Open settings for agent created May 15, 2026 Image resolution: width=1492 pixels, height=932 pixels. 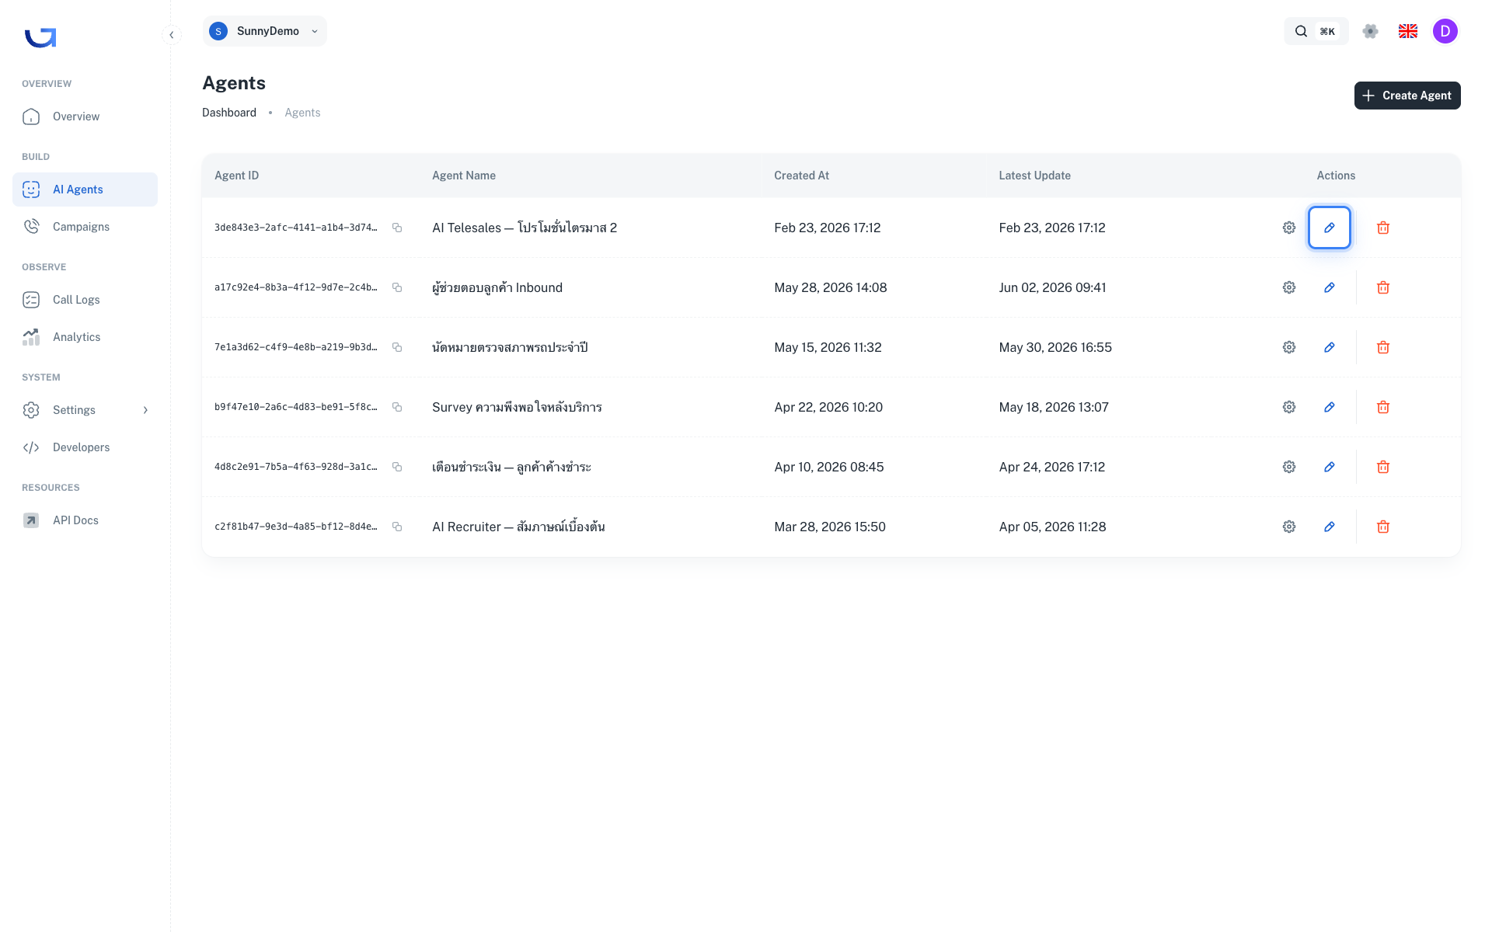[x=1289, y=347]
